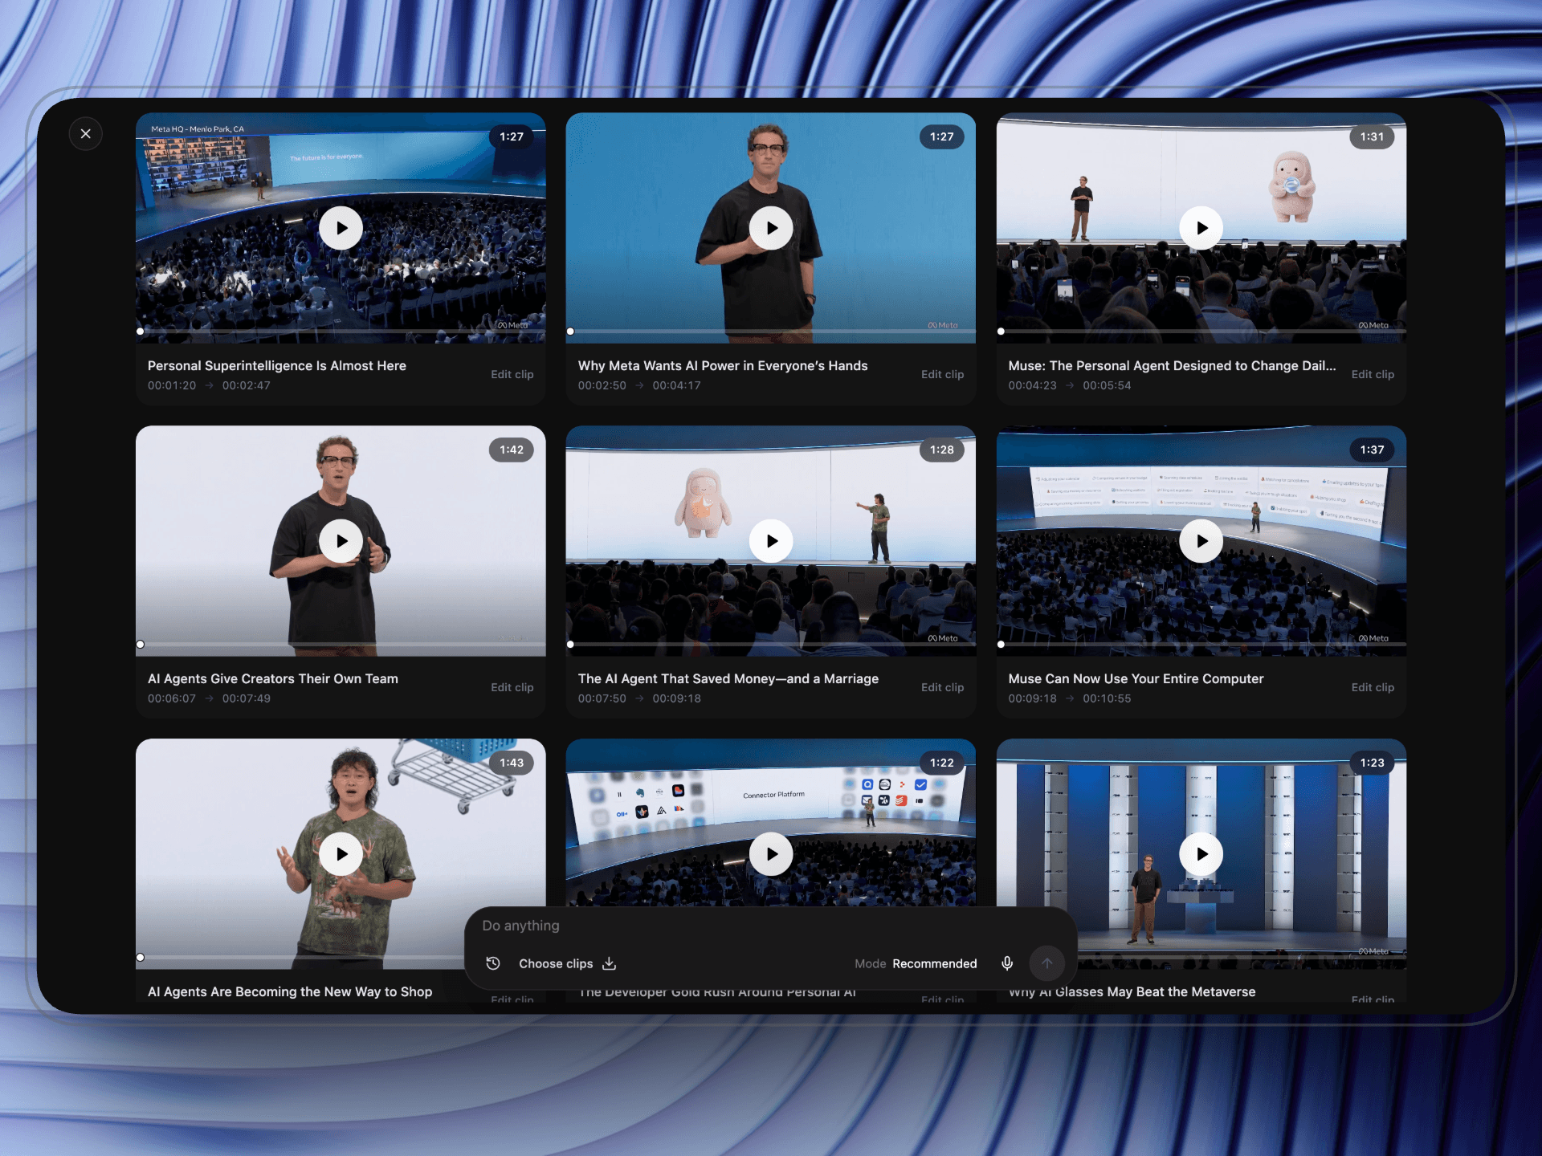Click scrubber handle on 'Personal Superintelligence' clip

tap(141, 331)
